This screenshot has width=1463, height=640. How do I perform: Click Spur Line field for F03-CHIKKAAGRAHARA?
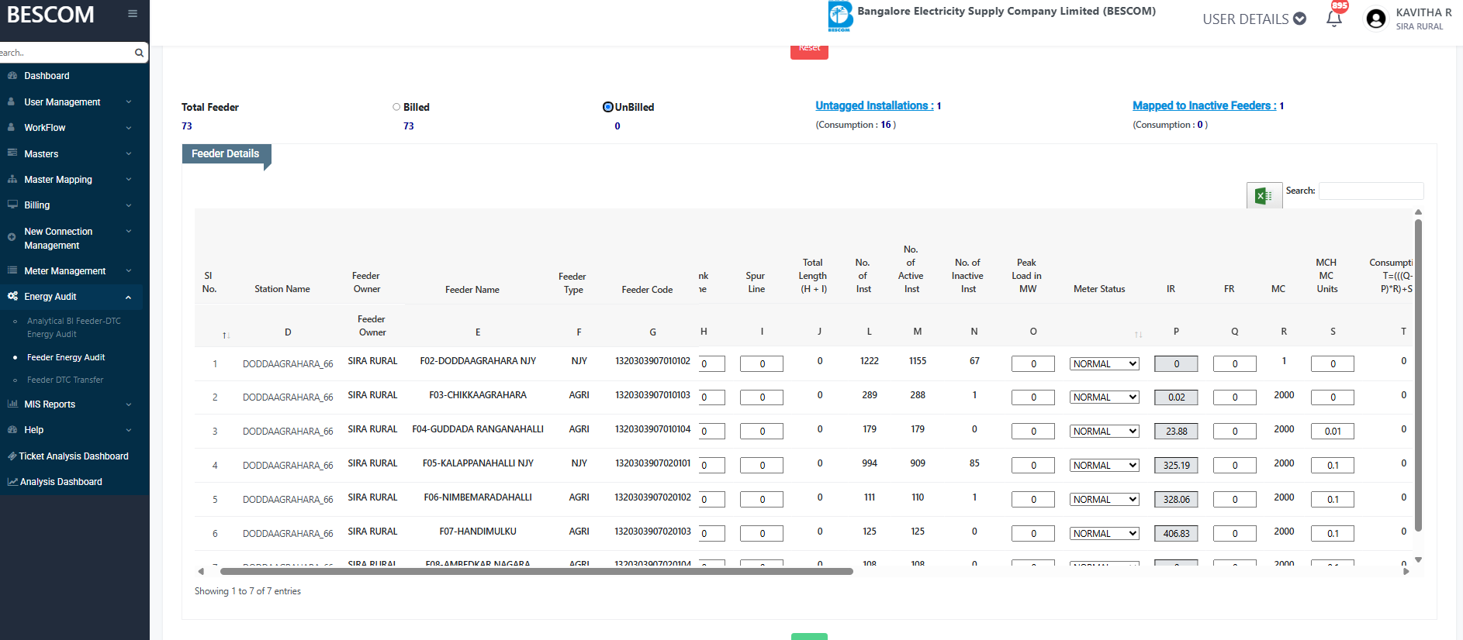(762, 397)
